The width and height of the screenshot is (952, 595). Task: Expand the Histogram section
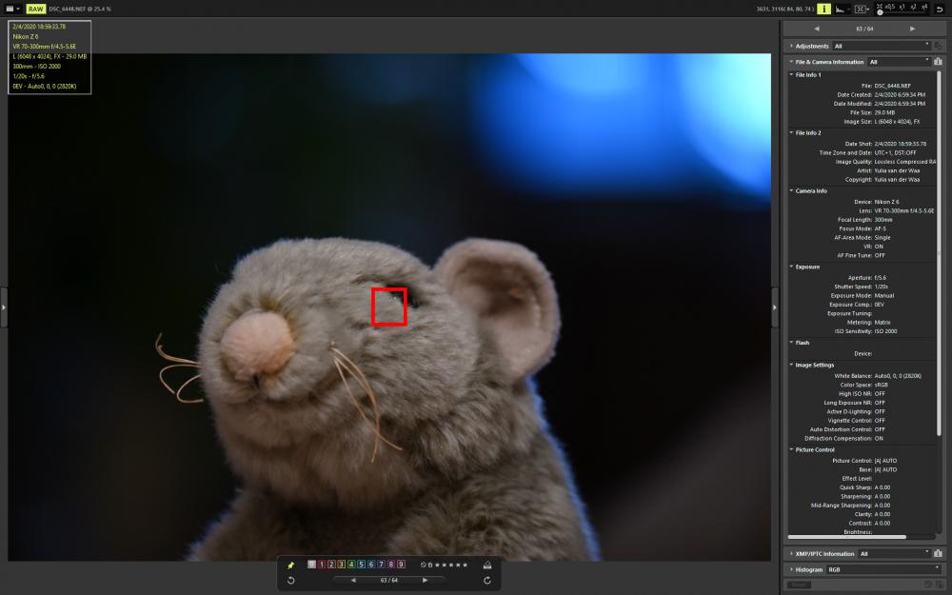pyautogui.click(x=791, y=569)
